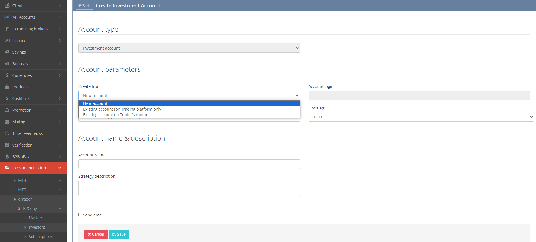Viewport: 536px width, 242px height.
Task: Click the arrow icon beside Investors
Action: click(x=25, y=227)
